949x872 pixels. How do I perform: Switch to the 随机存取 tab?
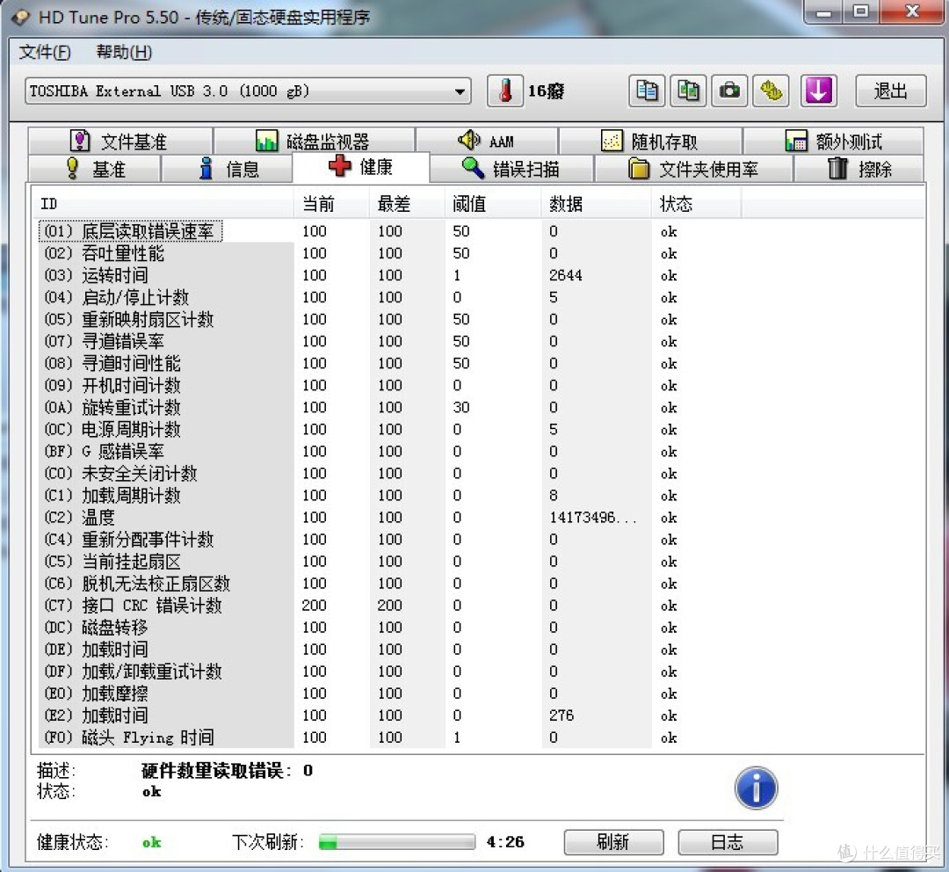650,142
